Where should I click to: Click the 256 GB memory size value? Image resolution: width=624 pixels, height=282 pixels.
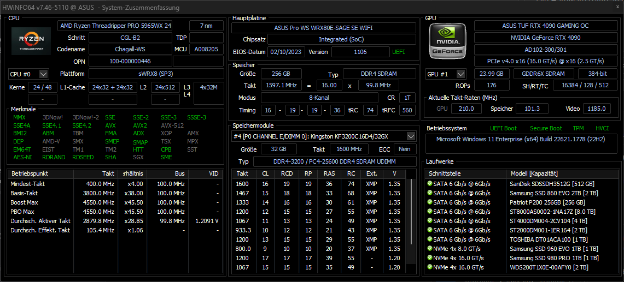[281, 74]
